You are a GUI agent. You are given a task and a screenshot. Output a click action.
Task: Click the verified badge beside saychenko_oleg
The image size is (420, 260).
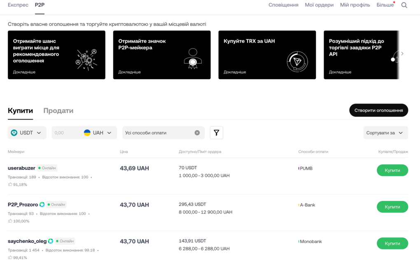pyautogui.click(x=51, y=241)
